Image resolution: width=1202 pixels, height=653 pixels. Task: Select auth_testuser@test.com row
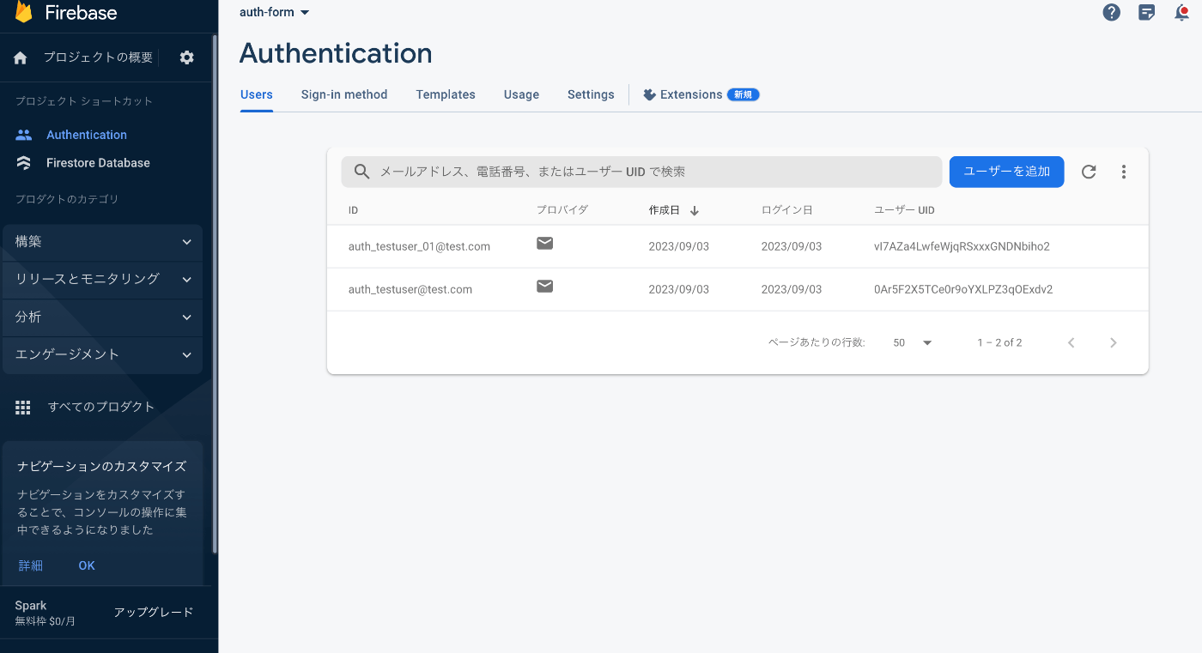pos(738,289)
